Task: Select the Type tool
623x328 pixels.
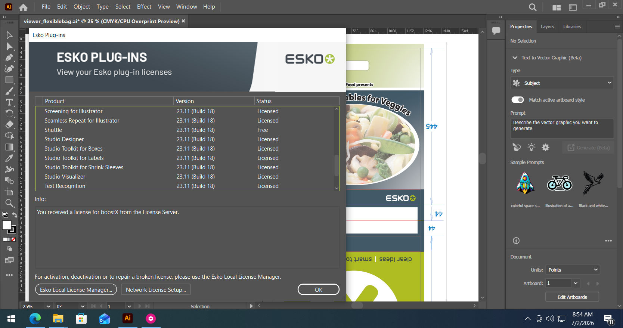Action: [9, 102]
